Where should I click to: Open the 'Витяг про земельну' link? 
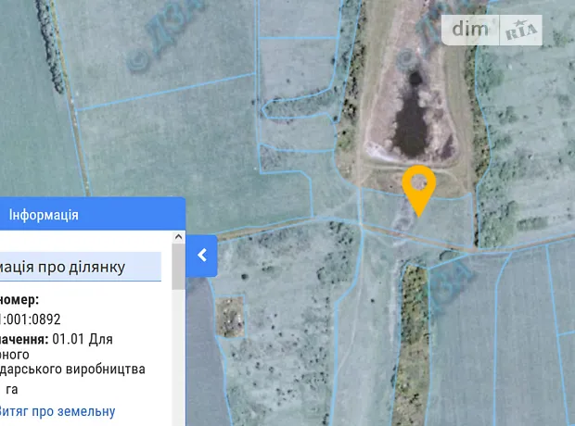coord(57,411)
